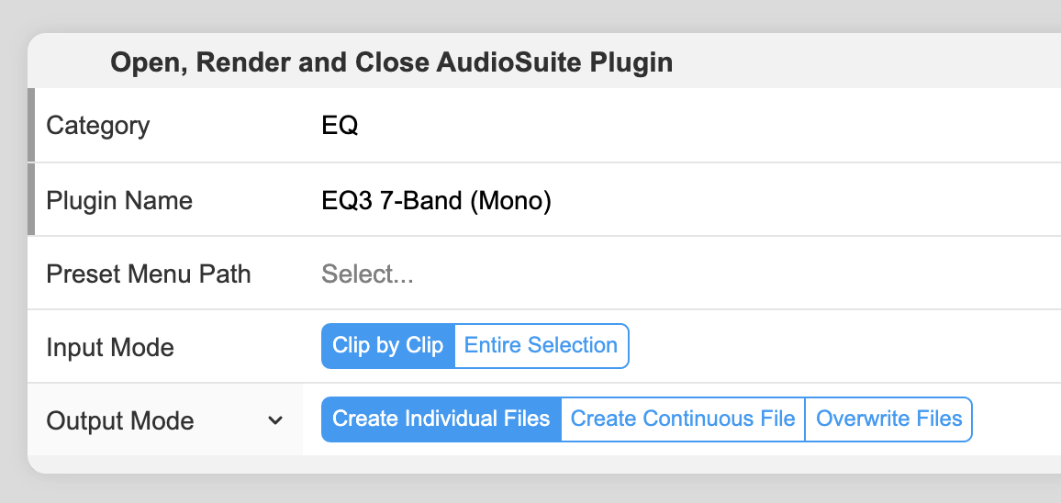The width and height of the screenshot is (1061, 503).
Task: Select the Clip by Clip input mode
Action: tap(387, 346)
